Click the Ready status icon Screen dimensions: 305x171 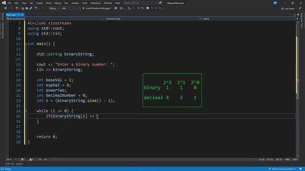click(x=2, y=169)
